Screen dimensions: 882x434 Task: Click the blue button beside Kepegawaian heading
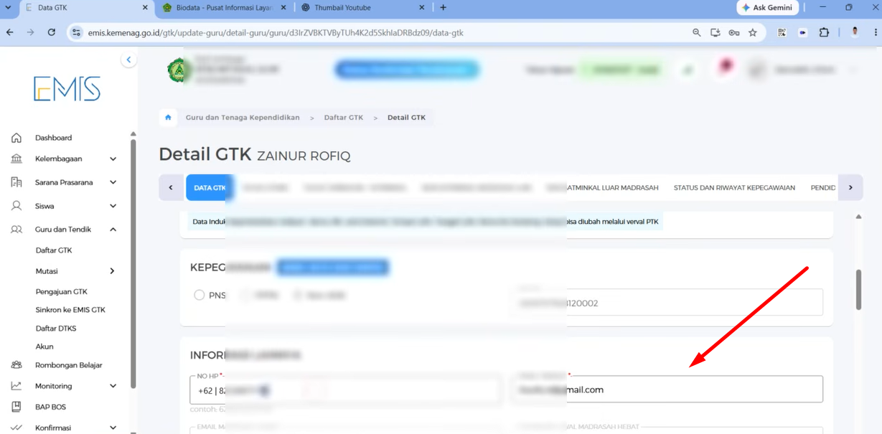[x=333, y=268]
